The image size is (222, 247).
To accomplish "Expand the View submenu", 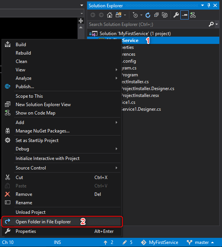I will (x=62, y=70).
